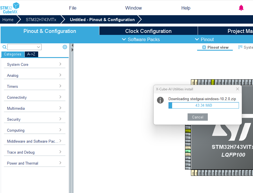
Task: Go to Home in the breadcrumb
Action: pos(8,20)
